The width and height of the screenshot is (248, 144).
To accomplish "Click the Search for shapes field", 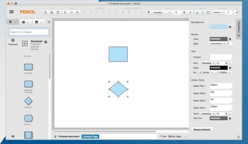I will [29, 32].
